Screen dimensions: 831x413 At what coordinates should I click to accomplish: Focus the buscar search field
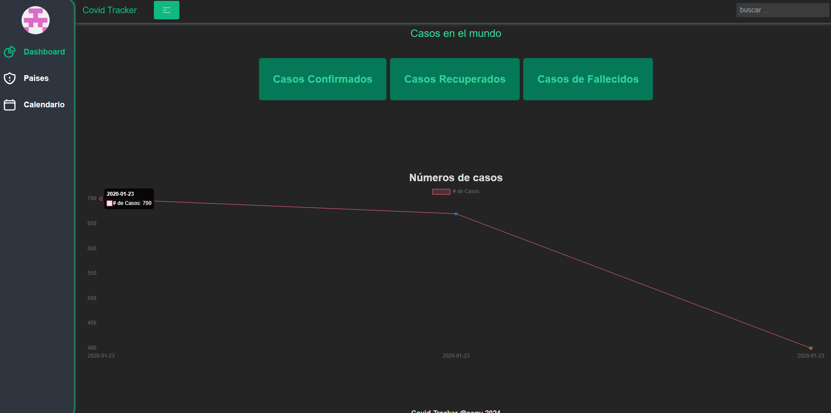click(x=783, y=10)
